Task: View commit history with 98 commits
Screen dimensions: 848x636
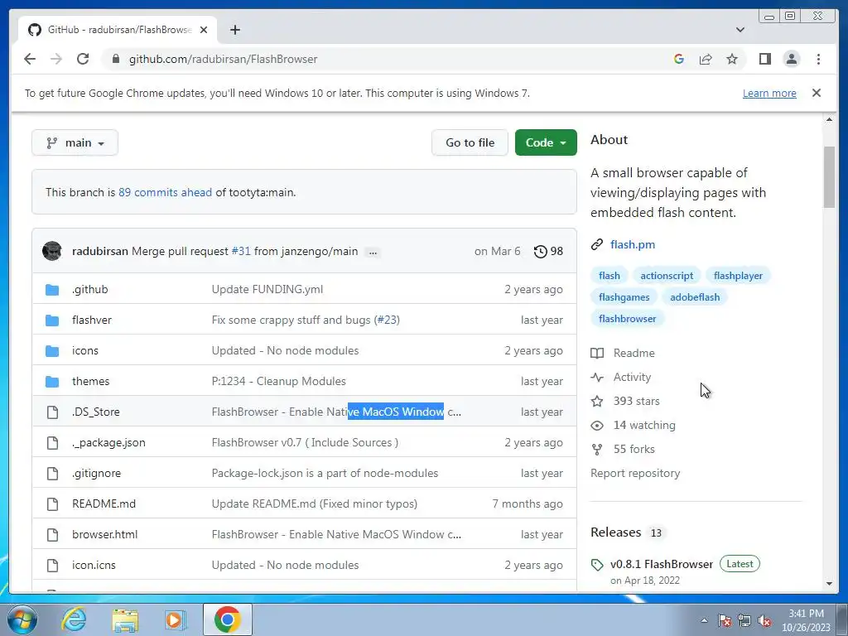Action: tap(548, 252)
